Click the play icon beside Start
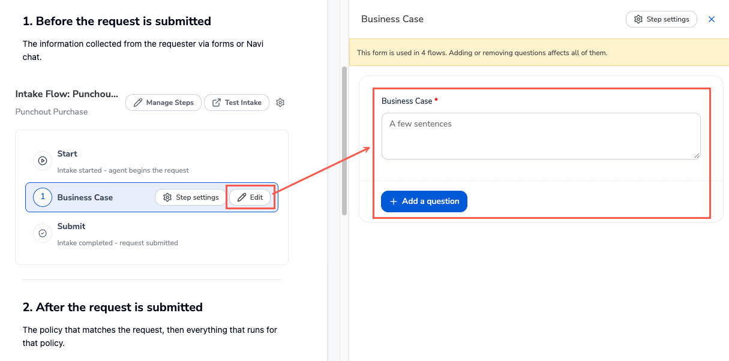Image resolution: width=729 pixels, height=361 pixels. pyautogui.click(x=43, y=161)
